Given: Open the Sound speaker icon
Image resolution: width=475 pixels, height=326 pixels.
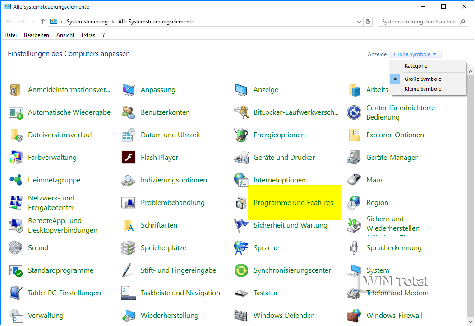Looking at the screenshot, I should coord(16,248).
